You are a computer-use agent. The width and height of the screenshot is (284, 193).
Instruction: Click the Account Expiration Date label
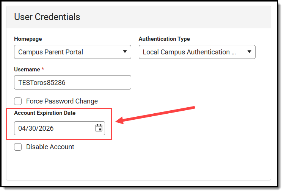[44, 113]
